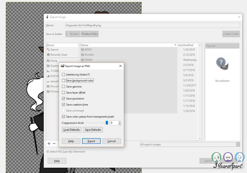
Task: Select the easystore drive in Places
Action: click(x=53, y=81)
